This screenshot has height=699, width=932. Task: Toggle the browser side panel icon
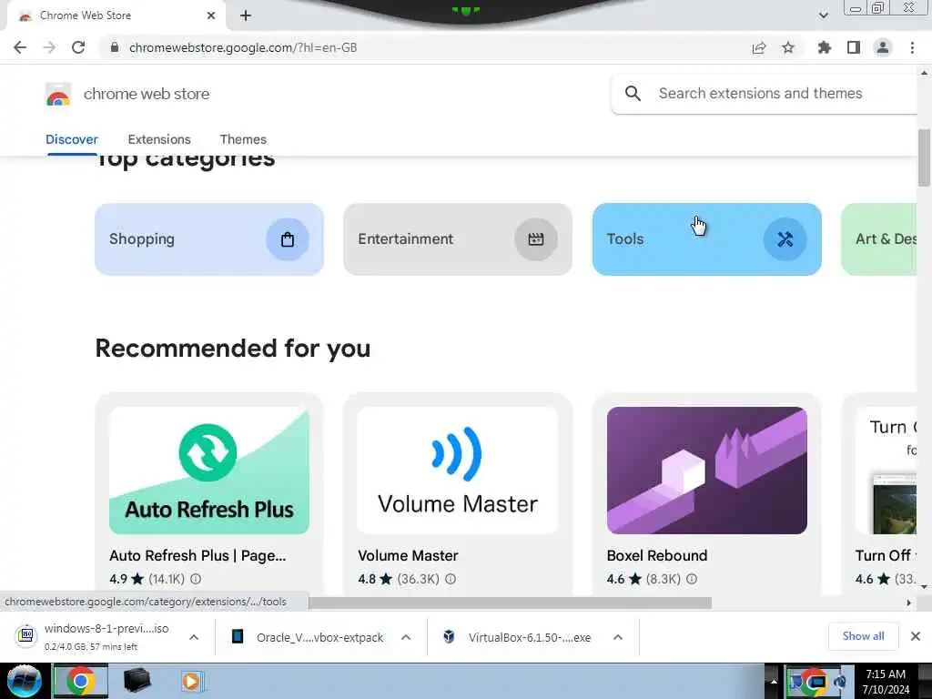(854, 47)
